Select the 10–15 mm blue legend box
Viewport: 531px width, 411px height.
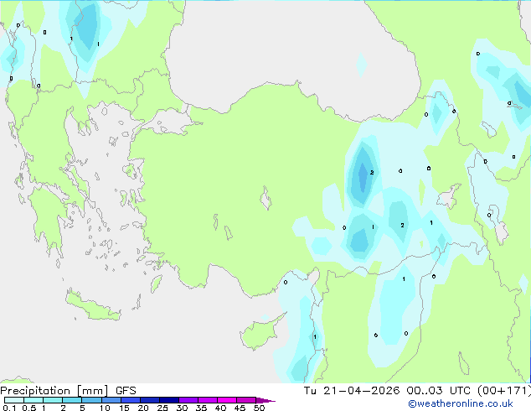coord(111,400)
